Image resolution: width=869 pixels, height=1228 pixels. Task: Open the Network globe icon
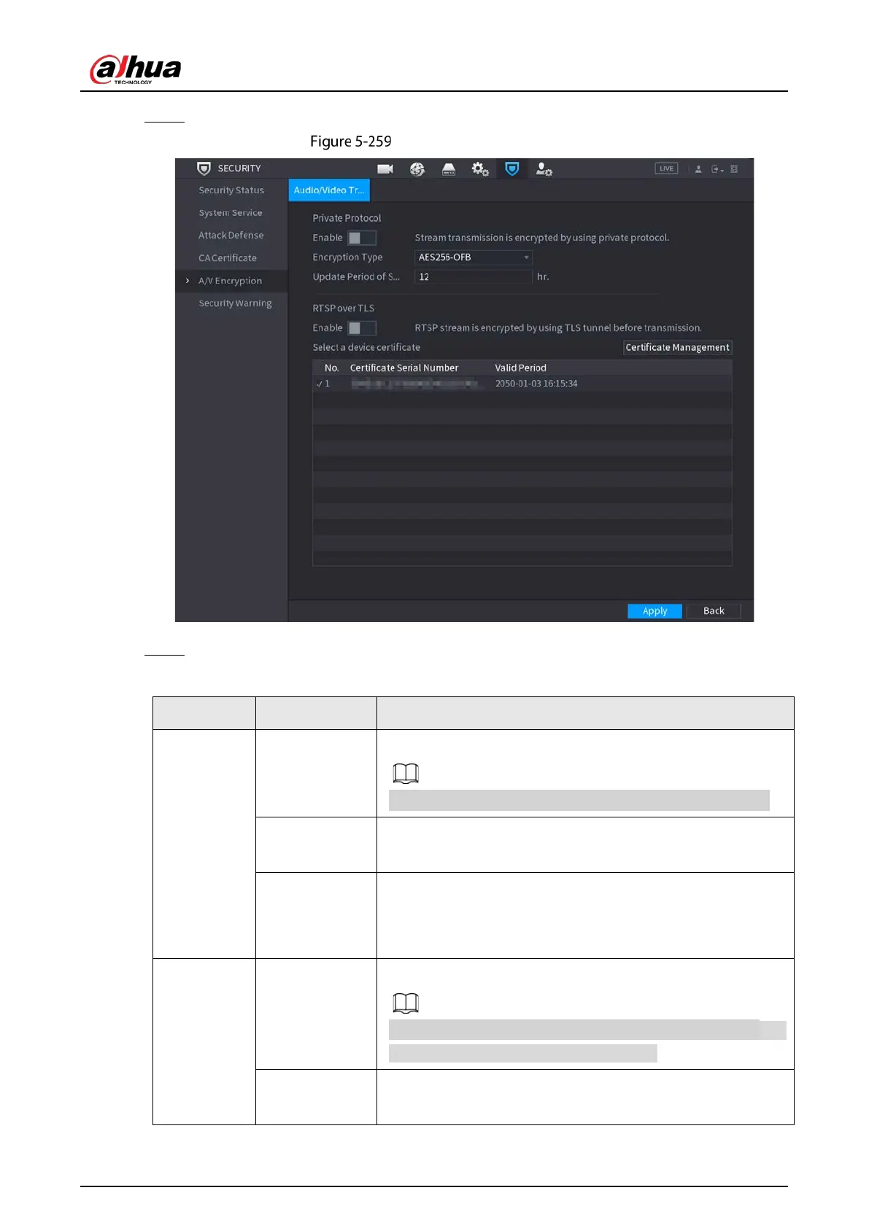(x=417, y=169)
